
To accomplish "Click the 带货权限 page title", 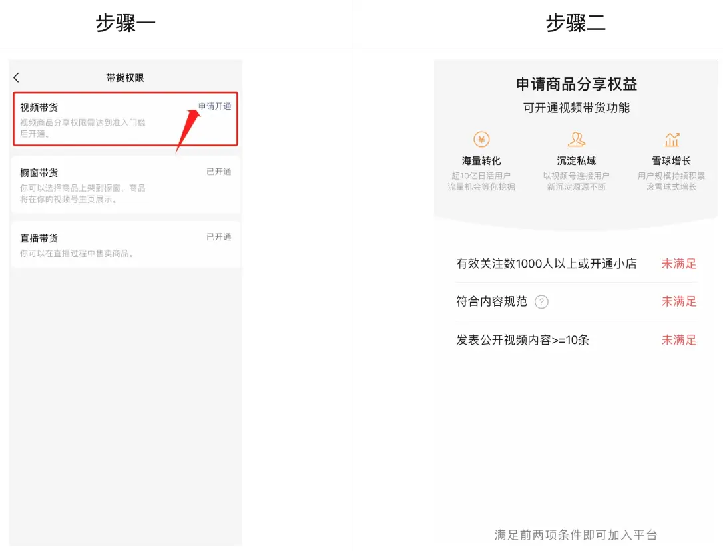I will click(x=125, y=77).
